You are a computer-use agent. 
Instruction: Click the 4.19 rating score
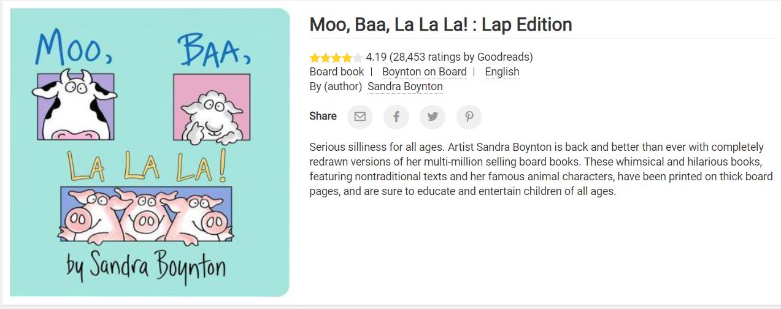coord(376,57)
